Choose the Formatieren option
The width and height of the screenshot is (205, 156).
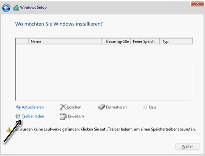116,107
